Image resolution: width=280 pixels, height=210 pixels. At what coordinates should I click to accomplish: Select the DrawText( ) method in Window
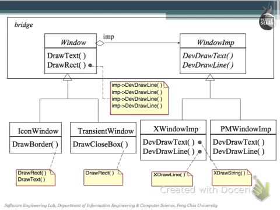coord(66,55)
